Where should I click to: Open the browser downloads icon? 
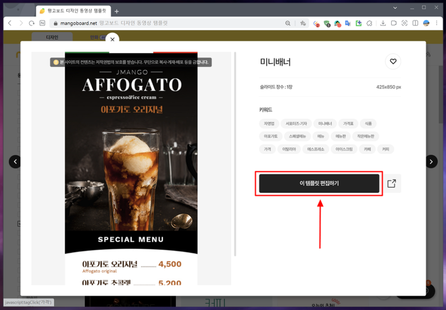pos(383,23)
